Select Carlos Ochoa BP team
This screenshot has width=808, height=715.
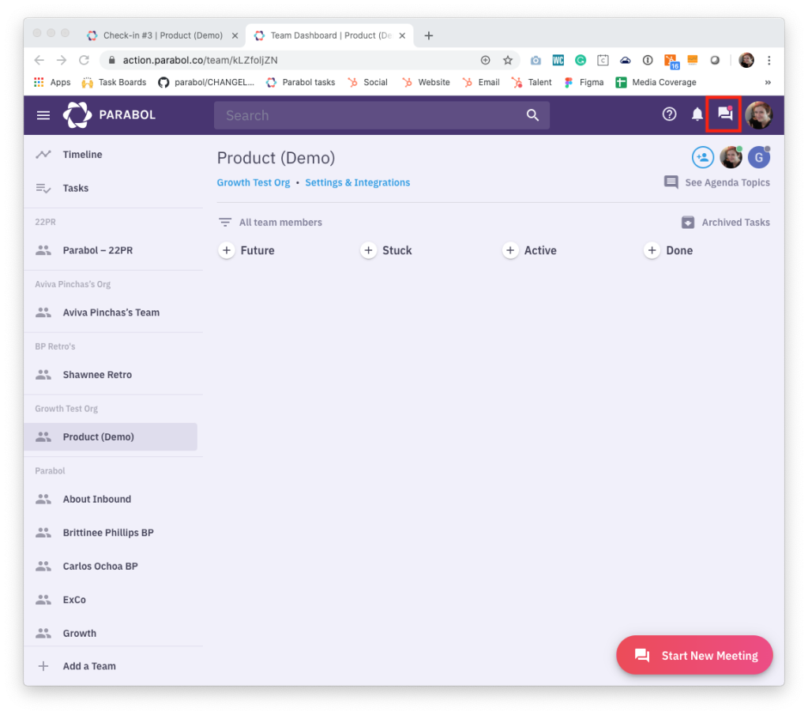click(x=111, y=566)
